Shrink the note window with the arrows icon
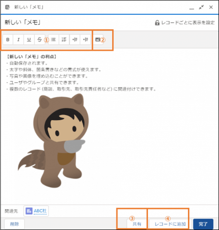The height and width of the screenshot is (230, 219). pyautogui.click(x=201, y=7)
